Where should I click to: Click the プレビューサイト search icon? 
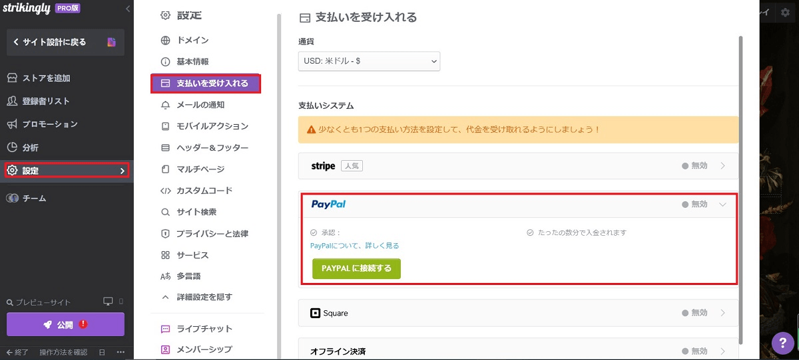pyautogui.click(x=9, y=302)
